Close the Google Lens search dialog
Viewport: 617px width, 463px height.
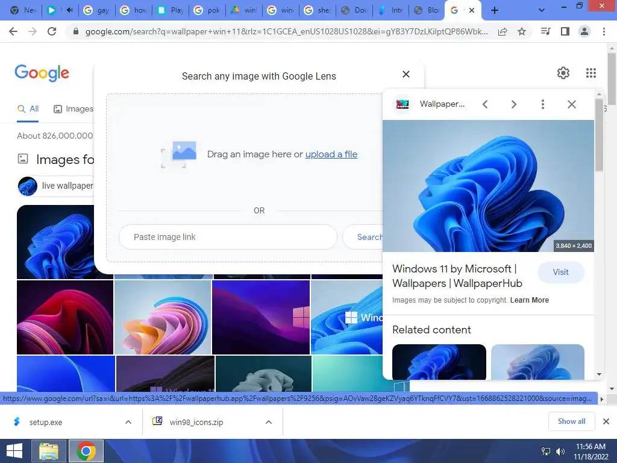click(406, 74)
